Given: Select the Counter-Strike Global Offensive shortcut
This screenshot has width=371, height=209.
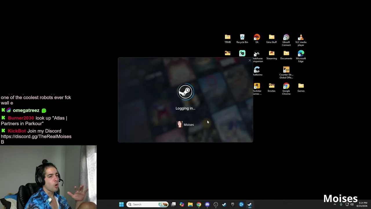Looking at the screenshot, I should click(286, 73).
